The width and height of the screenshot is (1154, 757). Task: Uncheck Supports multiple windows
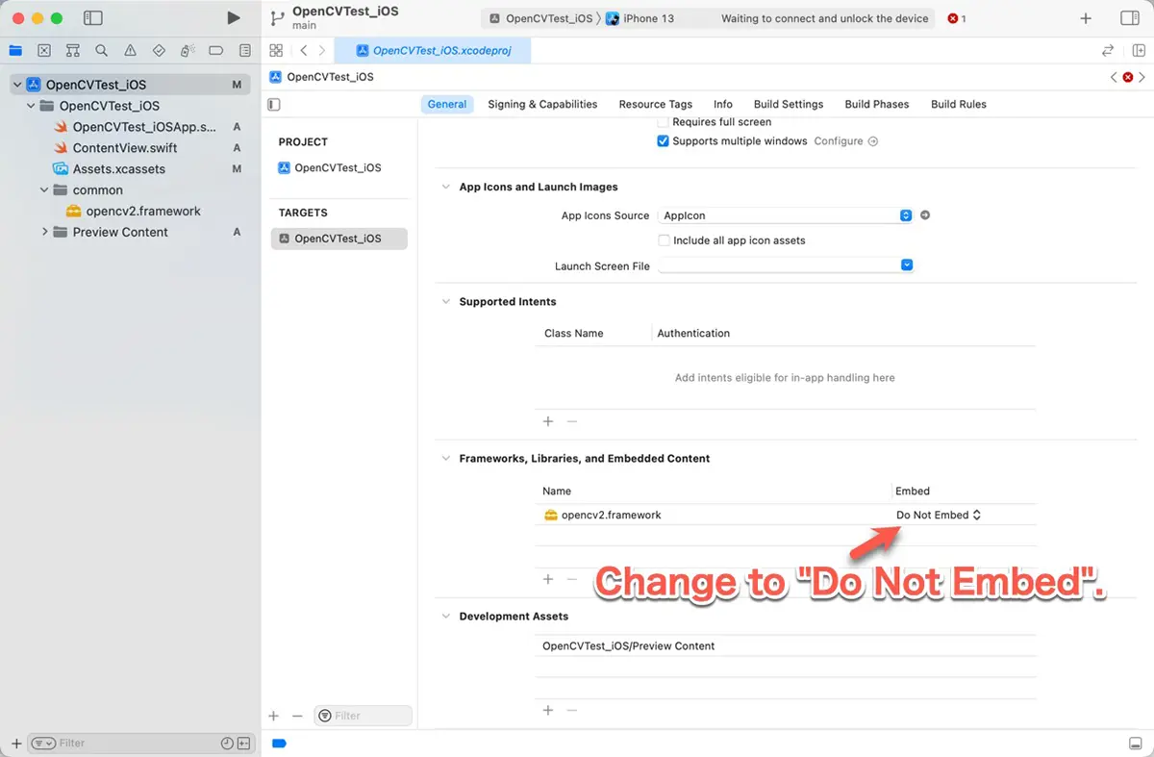663,141
